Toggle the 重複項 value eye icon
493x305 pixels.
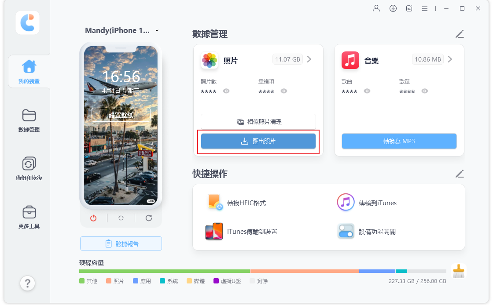284,91
